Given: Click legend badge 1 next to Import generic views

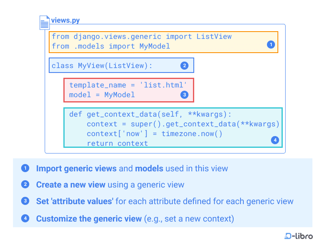Looking at the screenshot, I should point(25,168).
